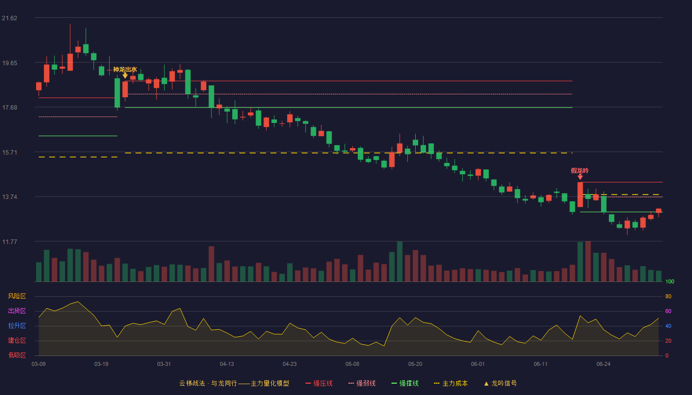Click the 神龙出水 annotation label

coord(125,69)
